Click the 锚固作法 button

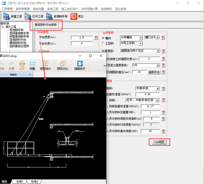click(154, 72)
